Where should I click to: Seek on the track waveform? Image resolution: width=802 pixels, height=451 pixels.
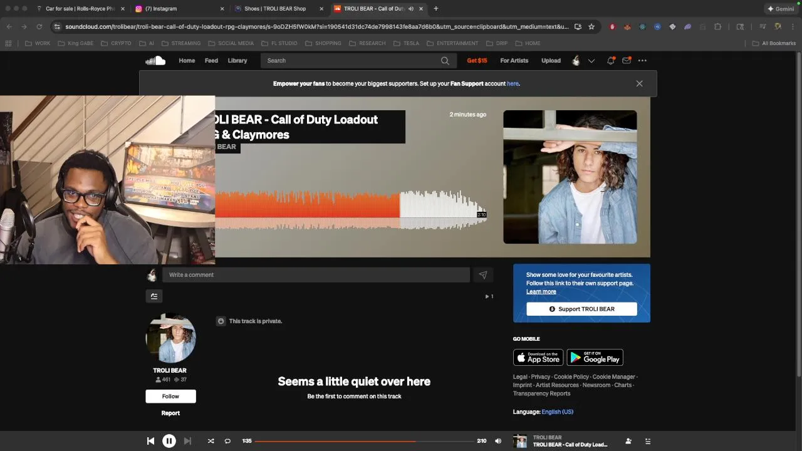coord(351,210)
